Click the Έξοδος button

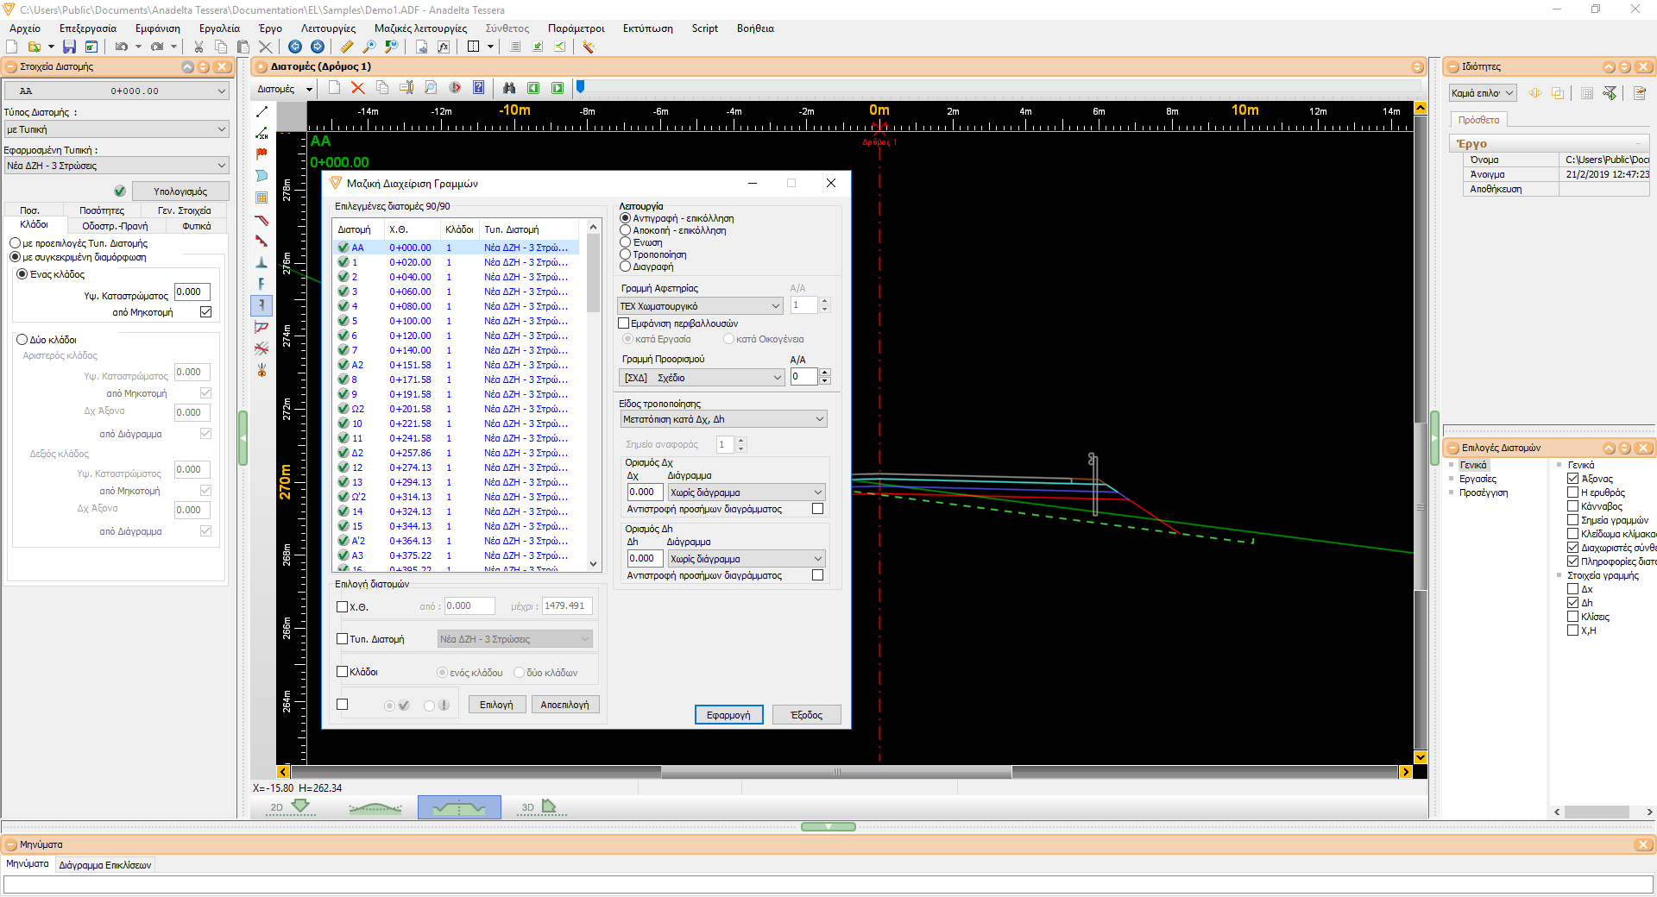tap(806, 715)
